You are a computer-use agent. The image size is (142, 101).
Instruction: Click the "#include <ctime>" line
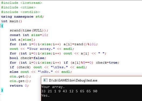(18, 8)
